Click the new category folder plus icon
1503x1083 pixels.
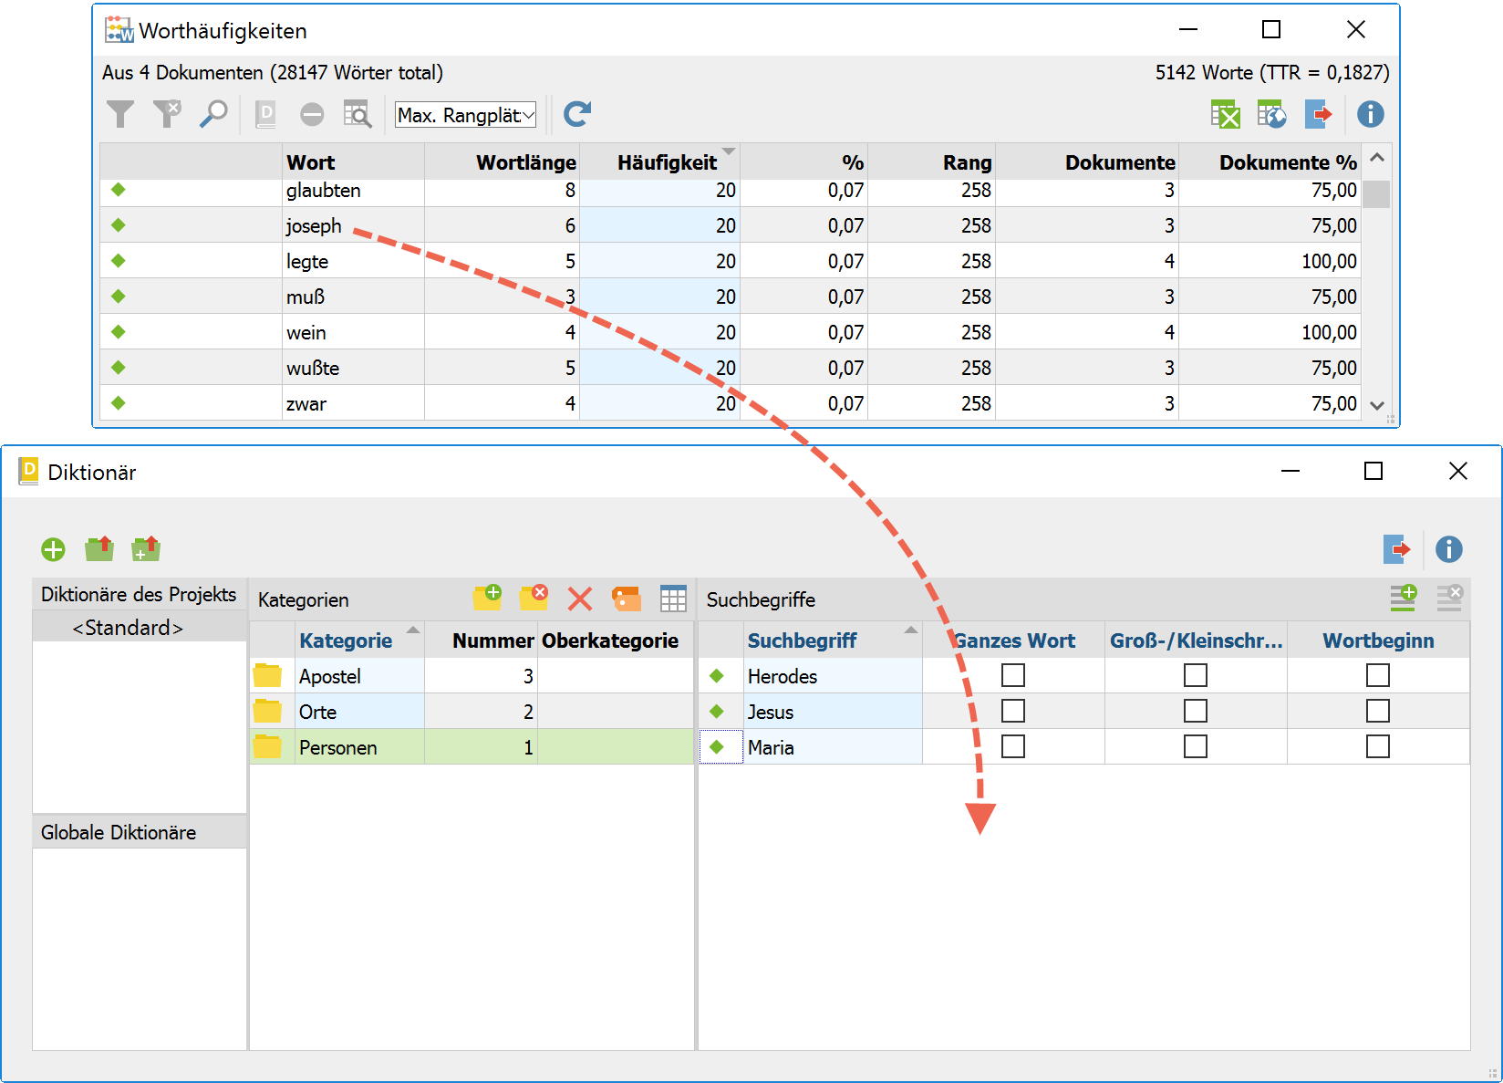(x=488, y=599)
